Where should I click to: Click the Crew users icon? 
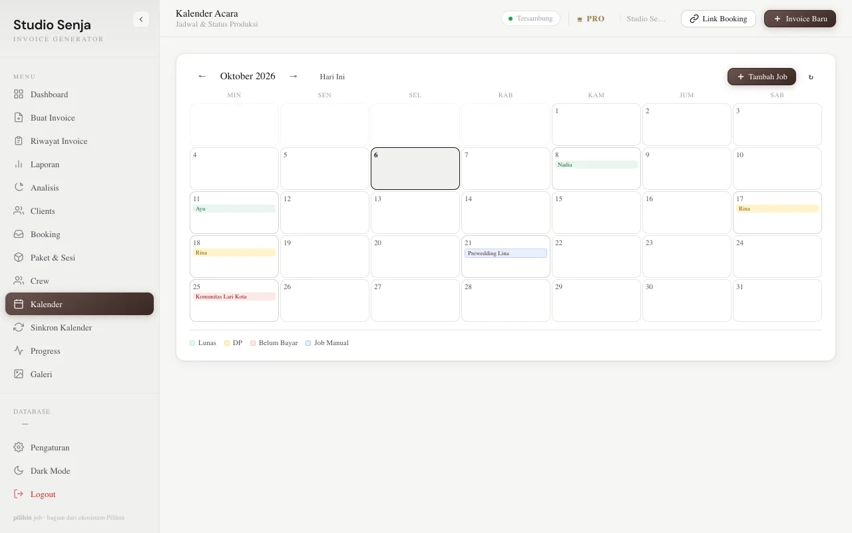tap(19, 281)
